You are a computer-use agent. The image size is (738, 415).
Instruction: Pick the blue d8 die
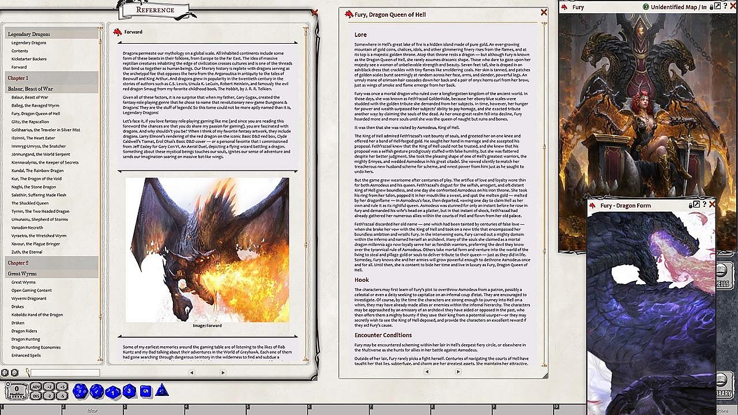click(129, 392)
